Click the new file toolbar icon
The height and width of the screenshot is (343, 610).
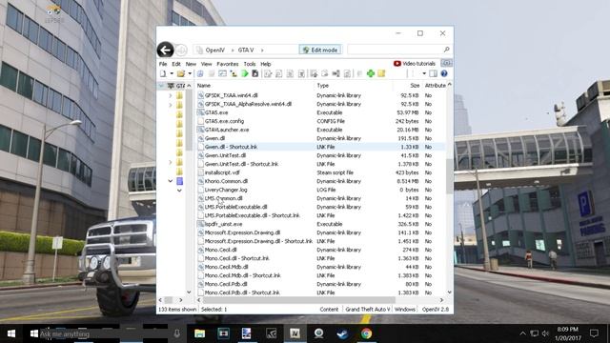(163, 73)
